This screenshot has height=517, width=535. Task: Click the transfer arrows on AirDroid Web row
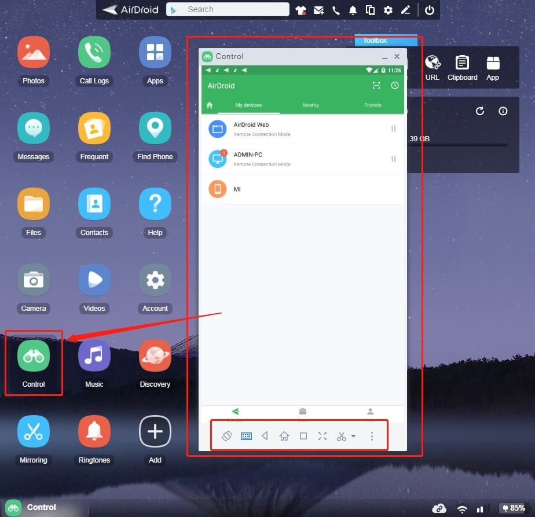click(393, 129)
